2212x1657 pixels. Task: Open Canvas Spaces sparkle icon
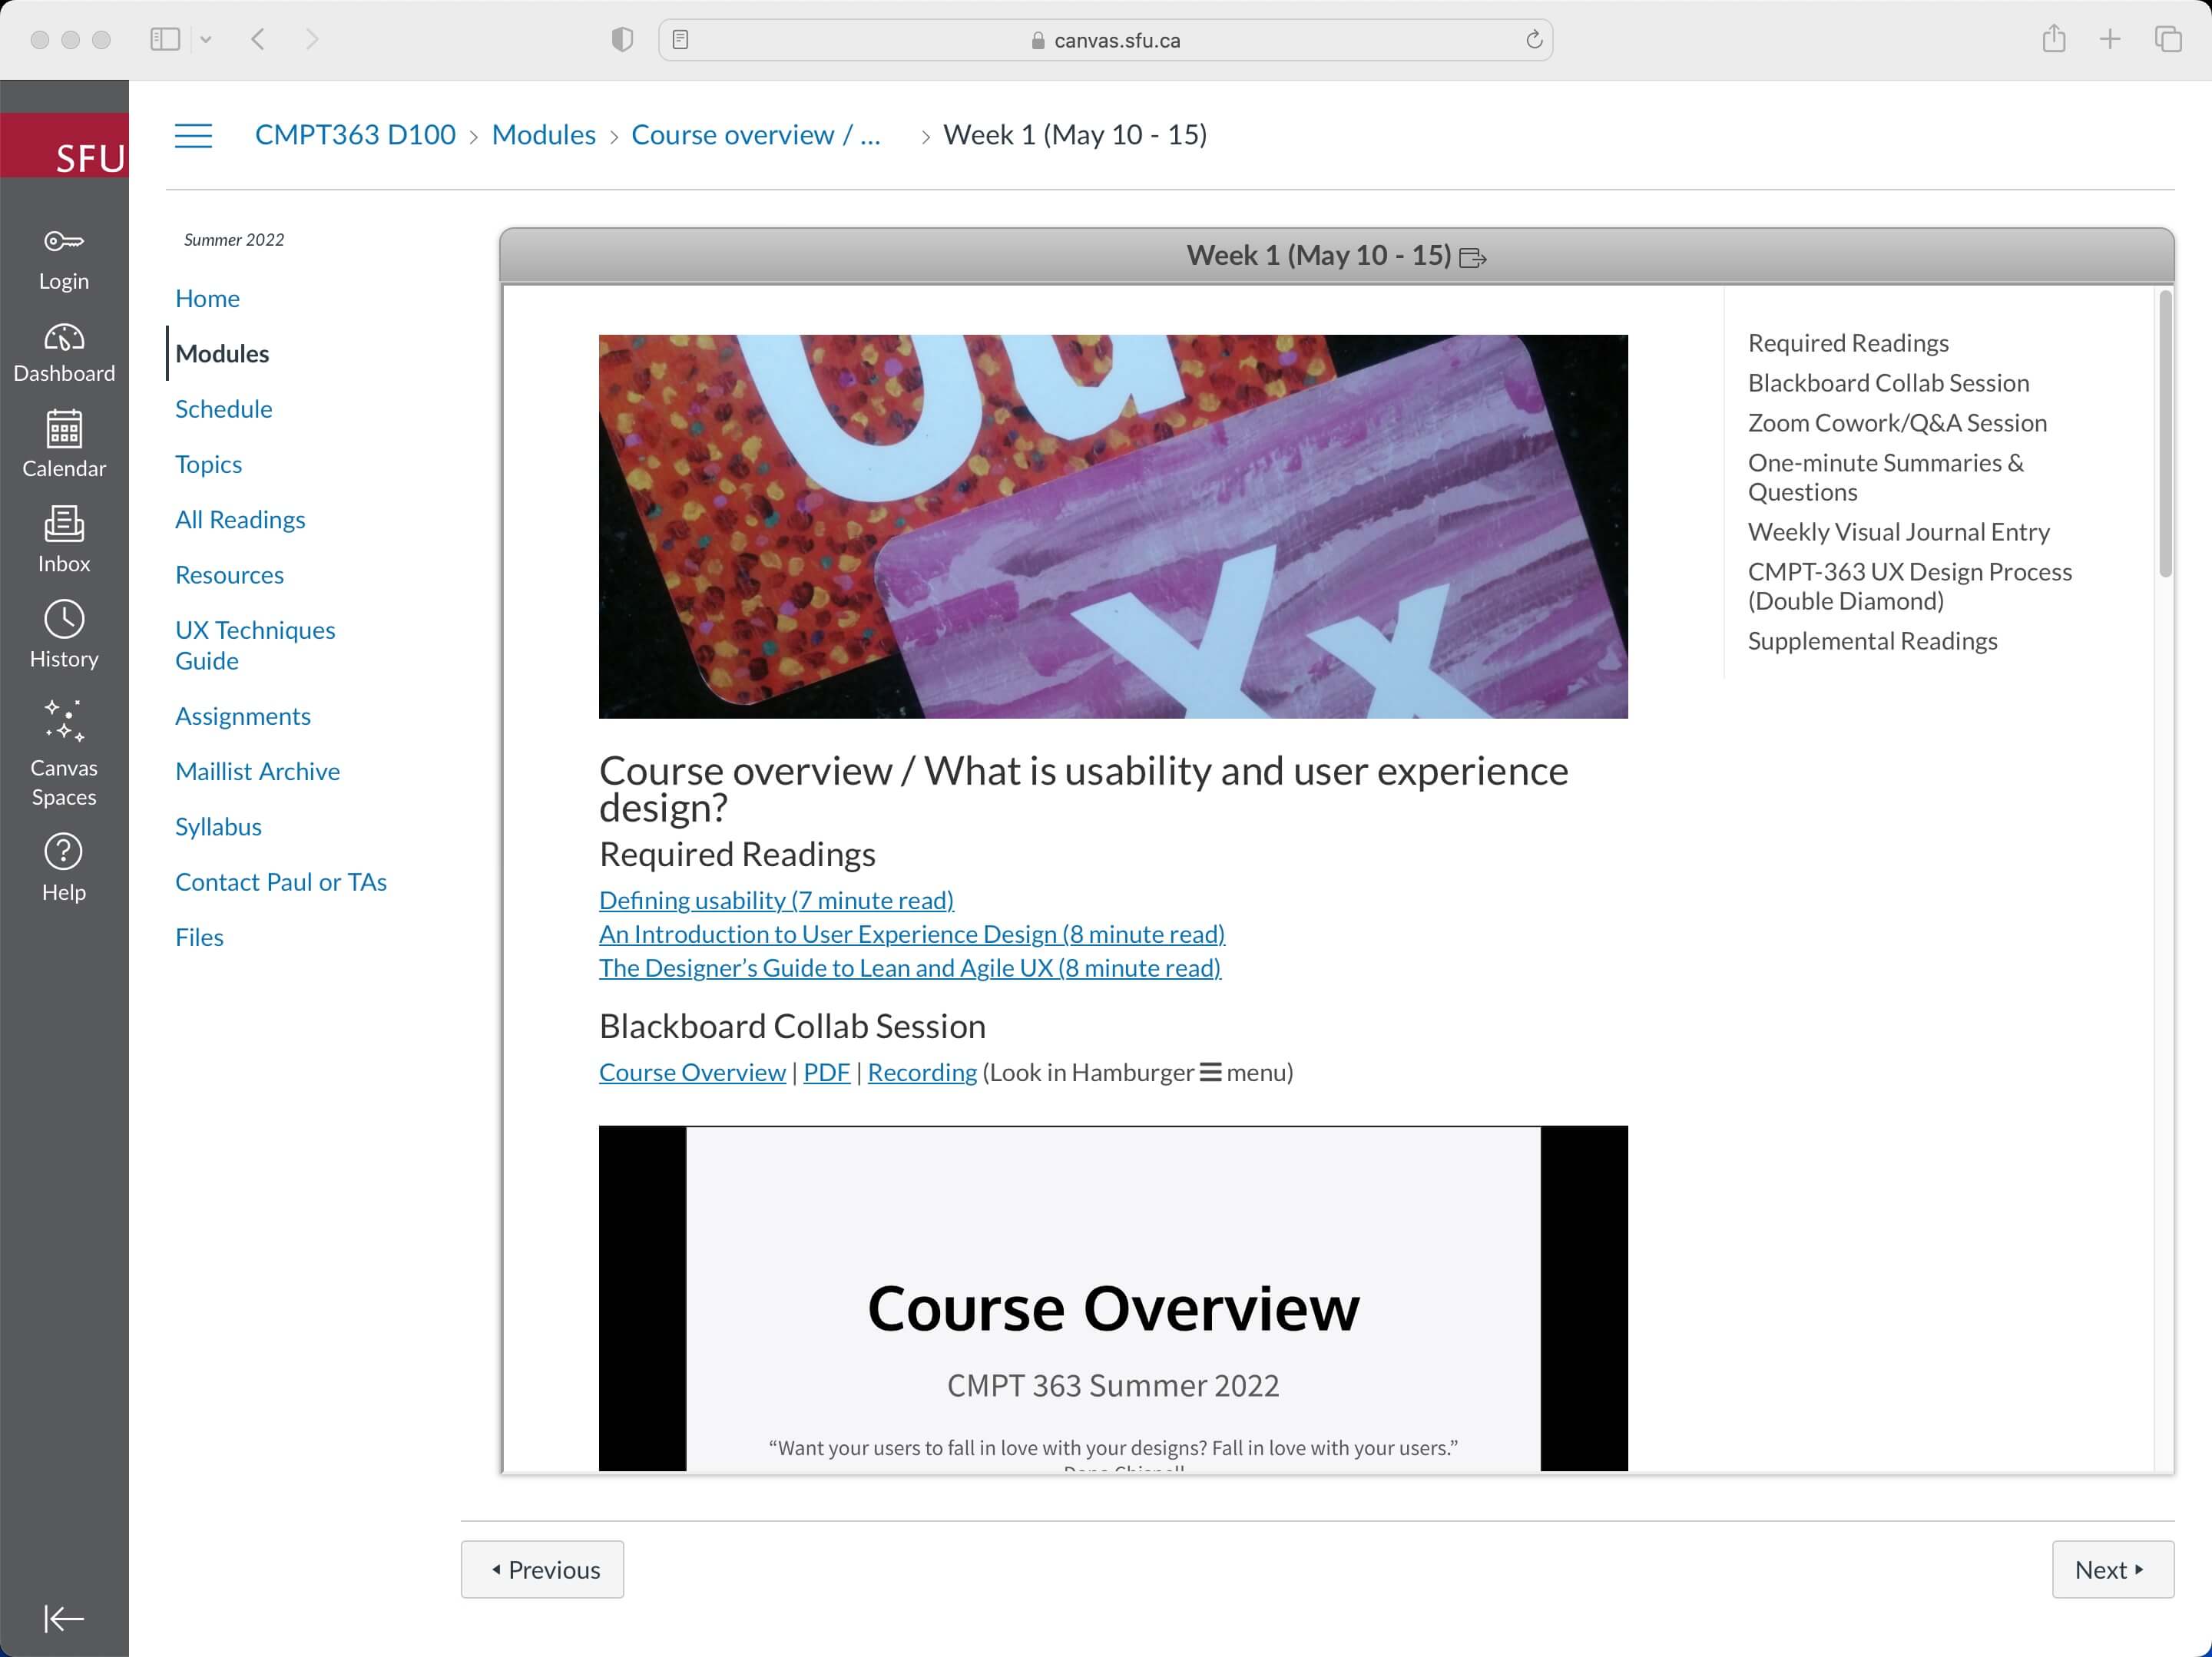[64, 720]
